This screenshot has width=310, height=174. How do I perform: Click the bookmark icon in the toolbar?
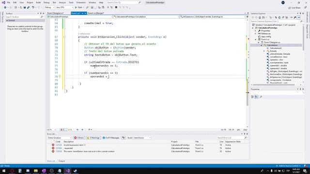116,7
